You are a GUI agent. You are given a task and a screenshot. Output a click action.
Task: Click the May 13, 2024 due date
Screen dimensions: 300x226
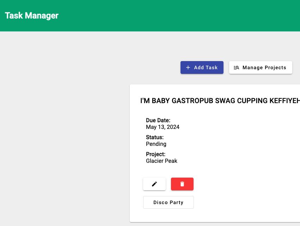[x=163, y=127]
